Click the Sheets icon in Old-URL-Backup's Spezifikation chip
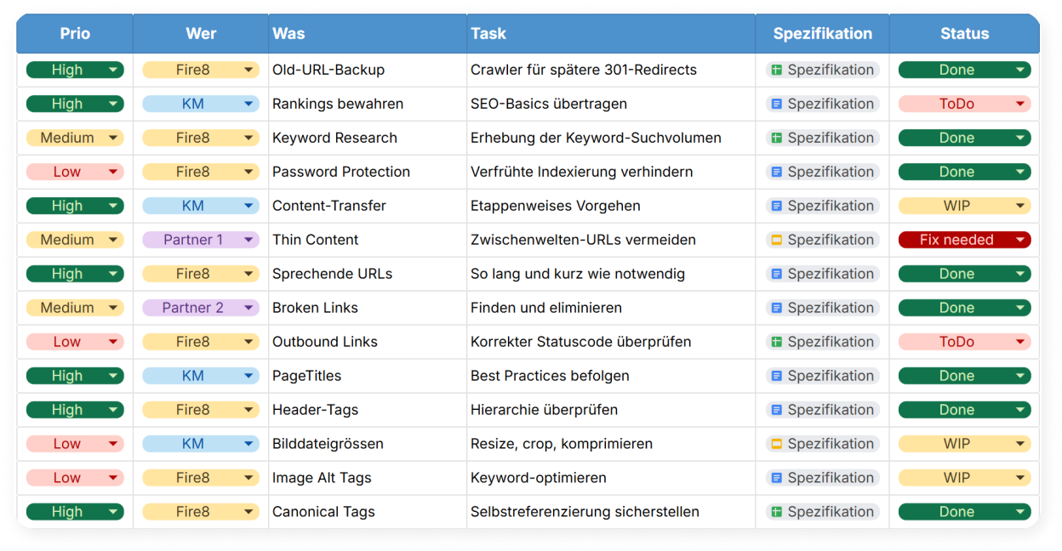This screenshot has width=1062, height=551. [776, 70]
